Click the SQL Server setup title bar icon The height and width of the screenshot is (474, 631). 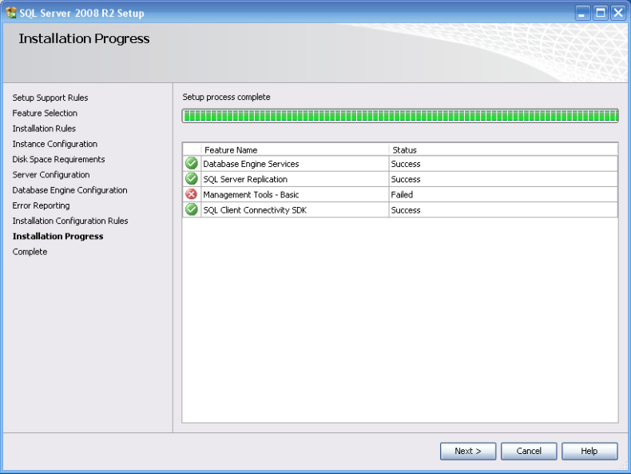11,13
